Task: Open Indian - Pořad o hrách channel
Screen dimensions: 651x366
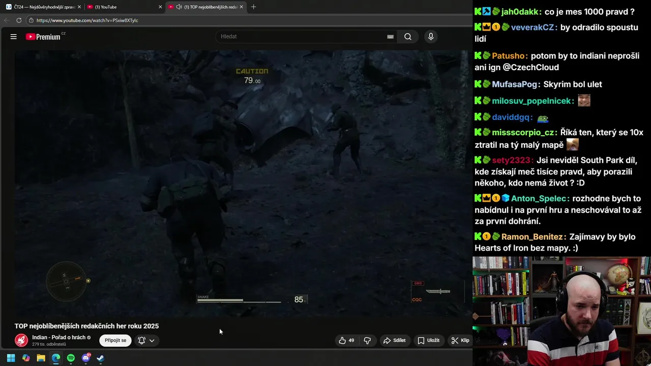Action: (58, 338)
